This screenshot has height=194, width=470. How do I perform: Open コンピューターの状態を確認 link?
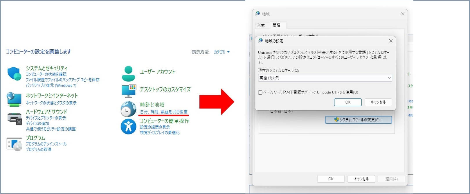coord(46,74)
